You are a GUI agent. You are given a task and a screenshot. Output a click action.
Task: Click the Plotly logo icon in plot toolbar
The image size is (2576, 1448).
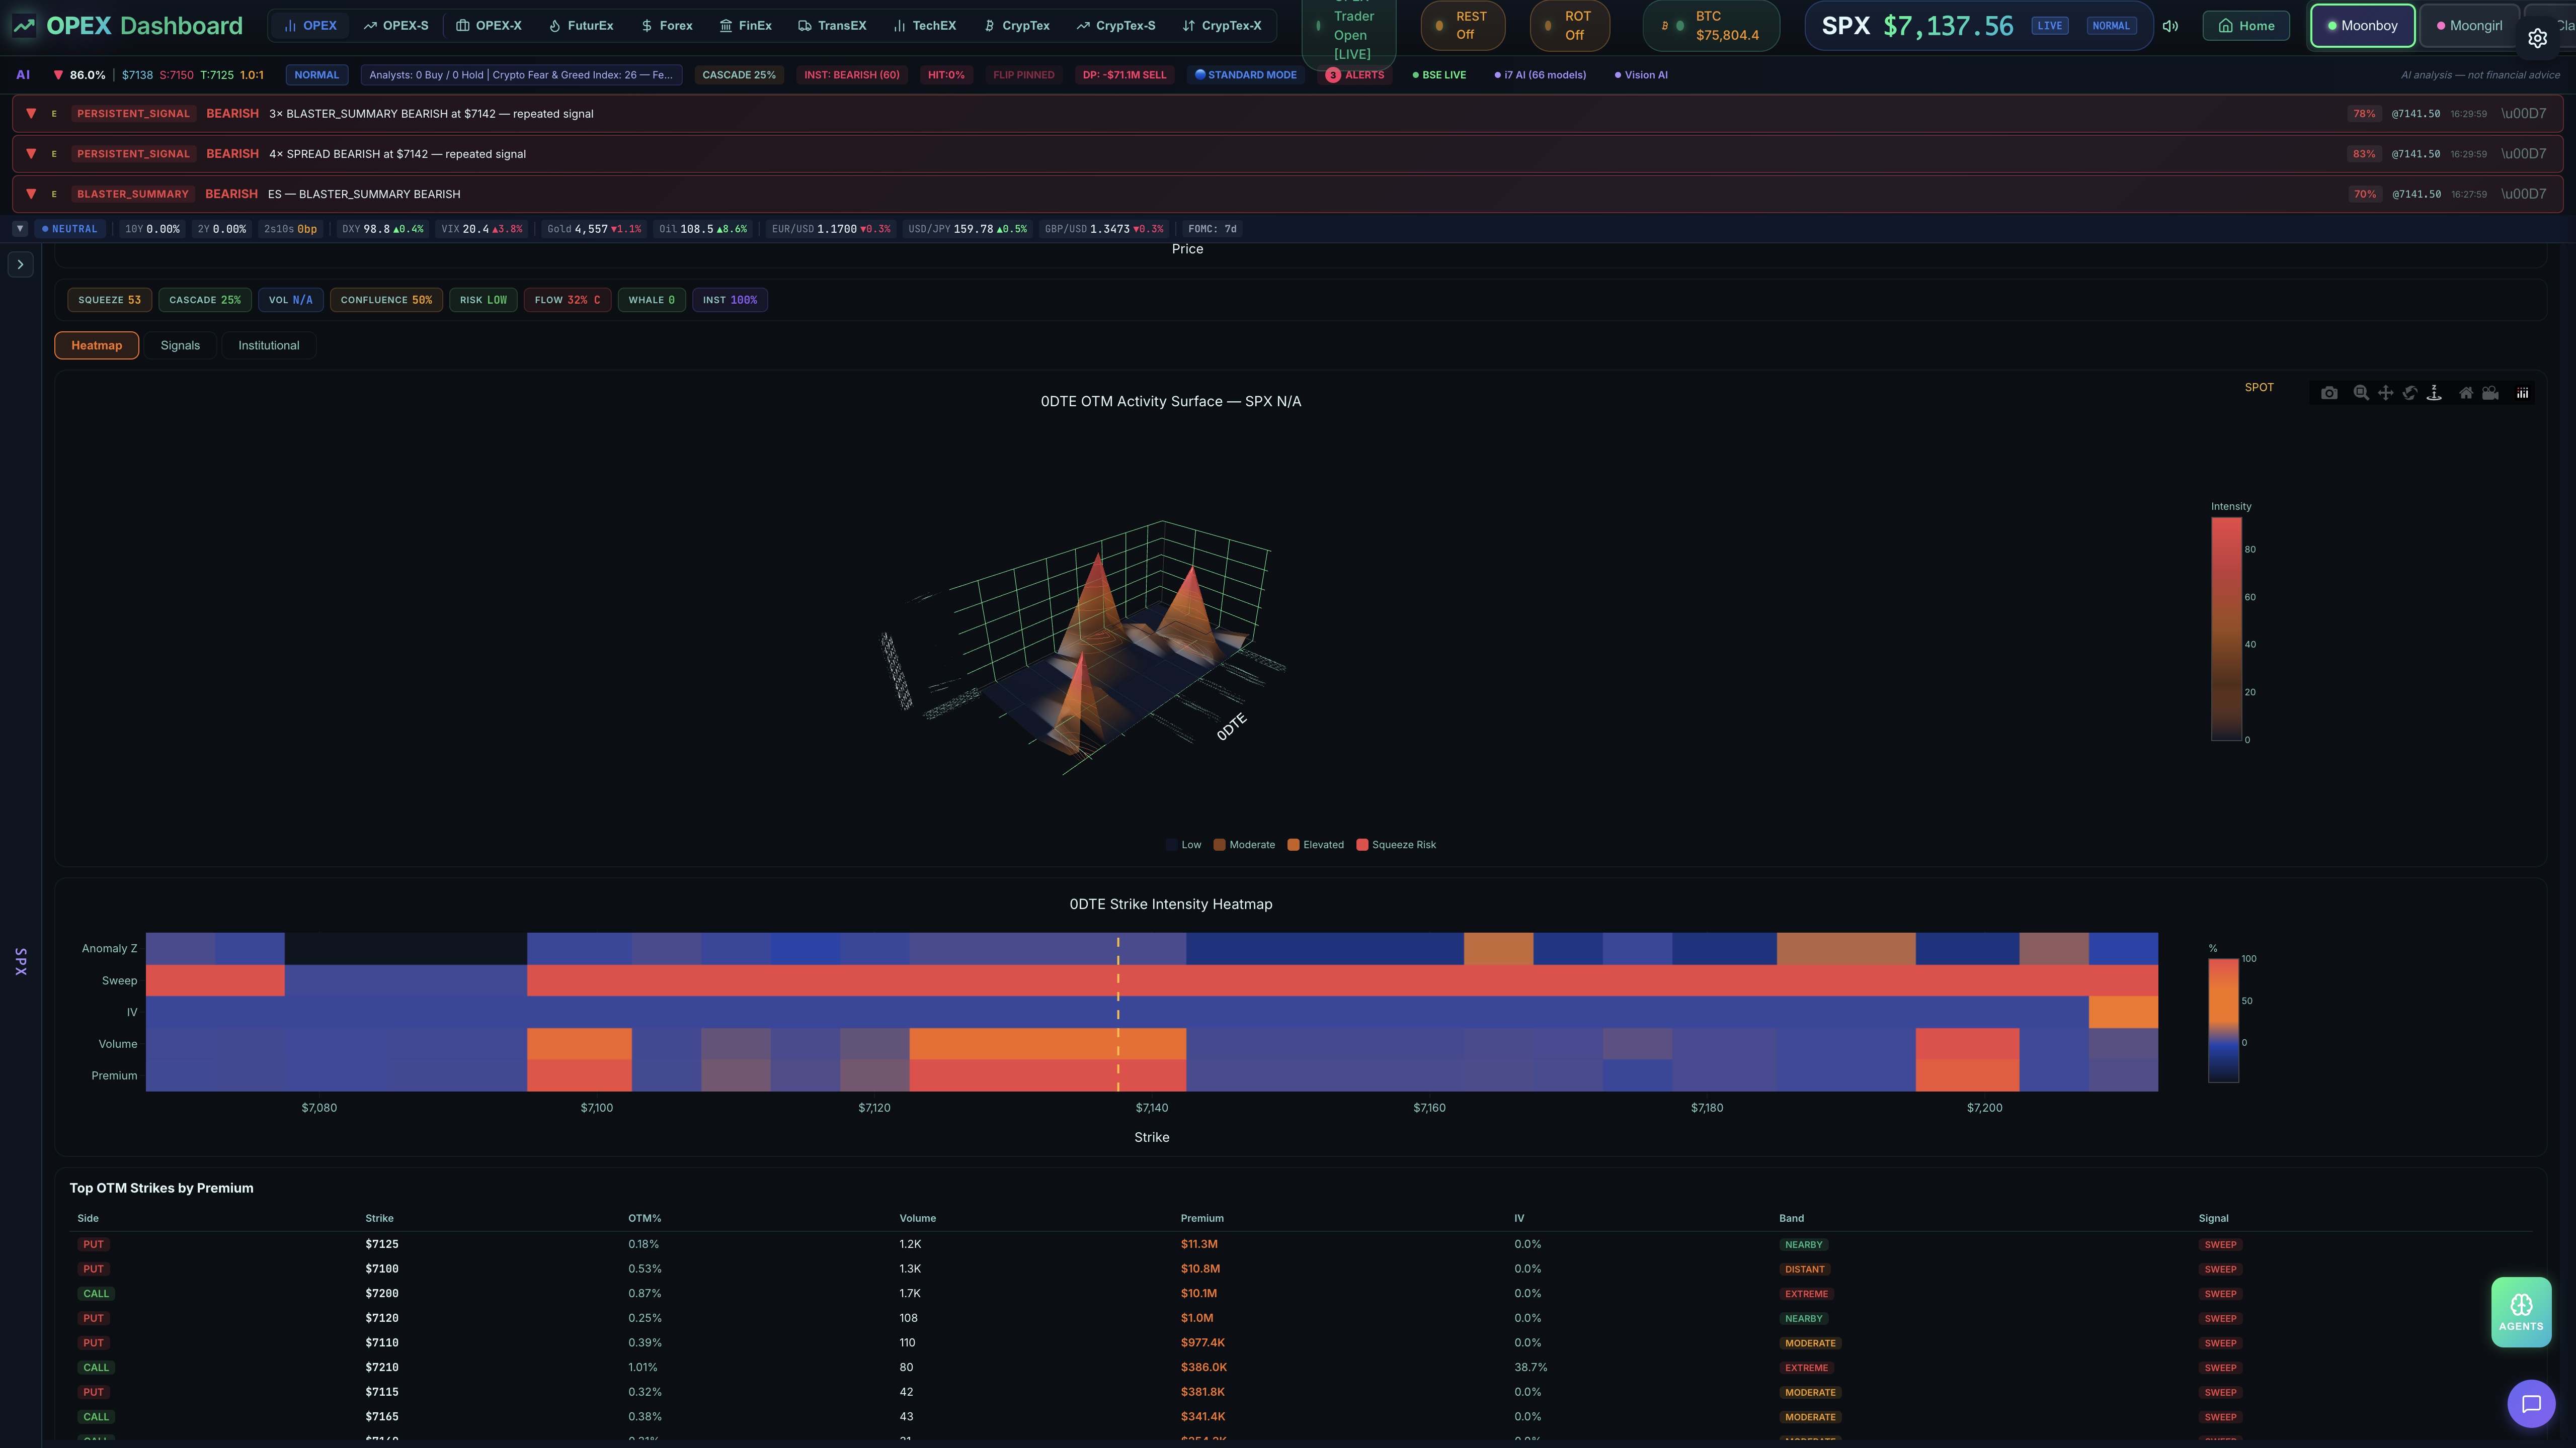2523,393
